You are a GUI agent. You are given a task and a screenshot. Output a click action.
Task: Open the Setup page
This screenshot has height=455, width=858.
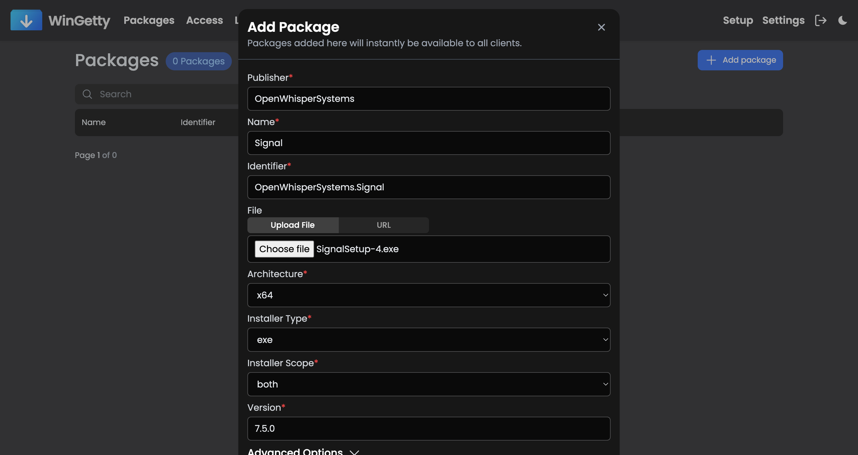(x=738, y=20)
